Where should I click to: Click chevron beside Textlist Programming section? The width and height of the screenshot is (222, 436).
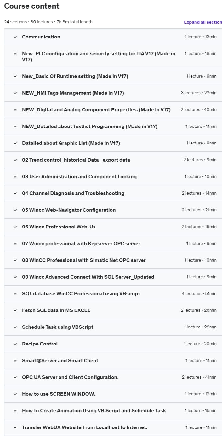[x=15, y=127]
